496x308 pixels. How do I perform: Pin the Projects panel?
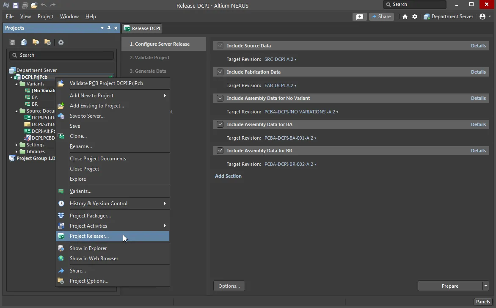109,28
